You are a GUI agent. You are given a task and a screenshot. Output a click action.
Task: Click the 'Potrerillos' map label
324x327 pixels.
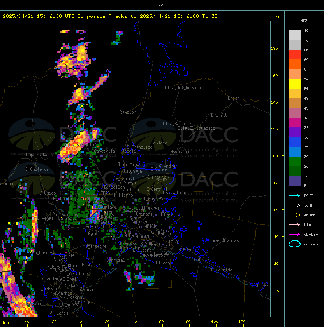pos(65,214)
